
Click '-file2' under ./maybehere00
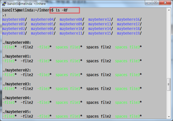point(27,47)
